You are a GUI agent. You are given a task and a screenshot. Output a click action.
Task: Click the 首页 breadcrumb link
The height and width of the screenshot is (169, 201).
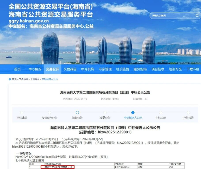click(x=14, y=79)
